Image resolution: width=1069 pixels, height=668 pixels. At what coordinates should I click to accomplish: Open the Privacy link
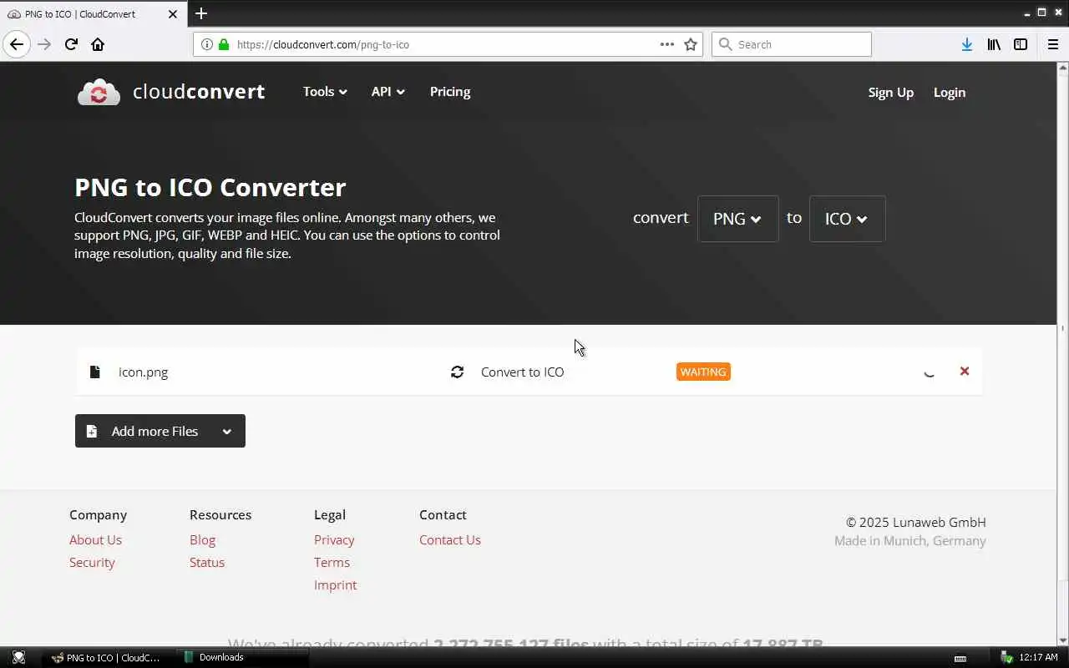334,539
